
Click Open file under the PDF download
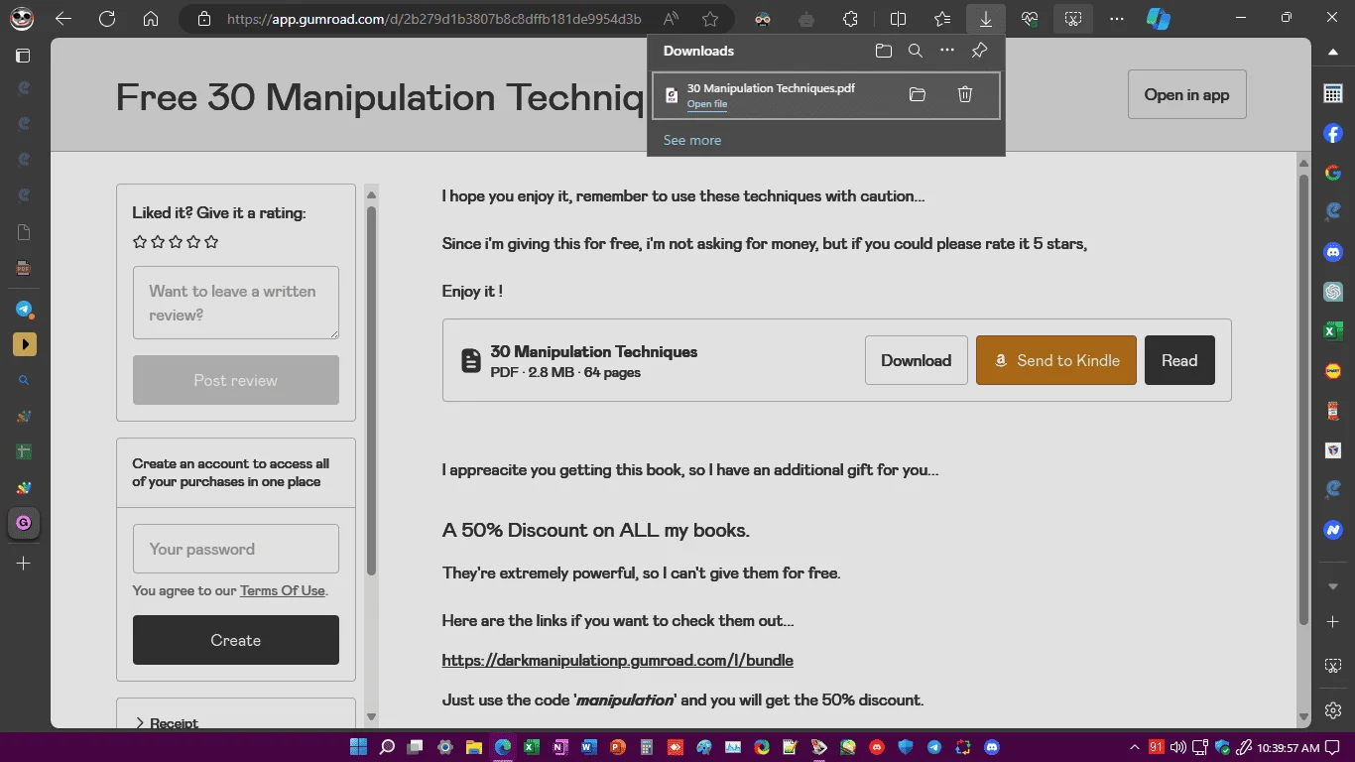tap(707, 104)
